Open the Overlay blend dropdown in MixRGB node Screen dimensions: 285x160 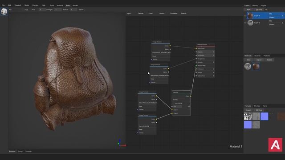181,100
